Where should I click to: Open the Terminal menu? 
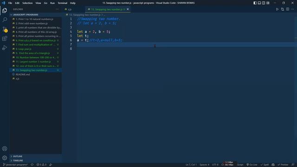click(x=62, y=3)
